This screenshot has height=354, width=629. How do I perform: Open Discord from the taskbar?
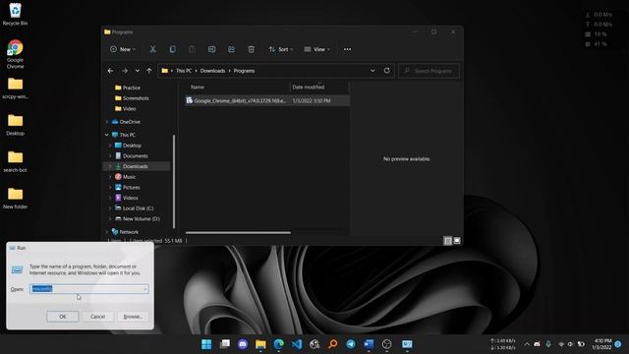point(243,344)
